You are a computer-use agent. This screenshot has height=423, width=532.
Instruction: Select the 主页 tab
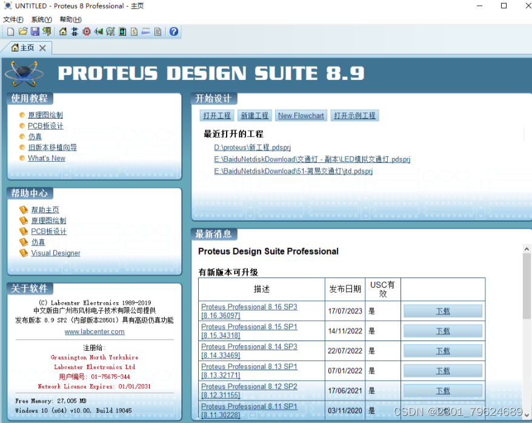coord(24,47)
